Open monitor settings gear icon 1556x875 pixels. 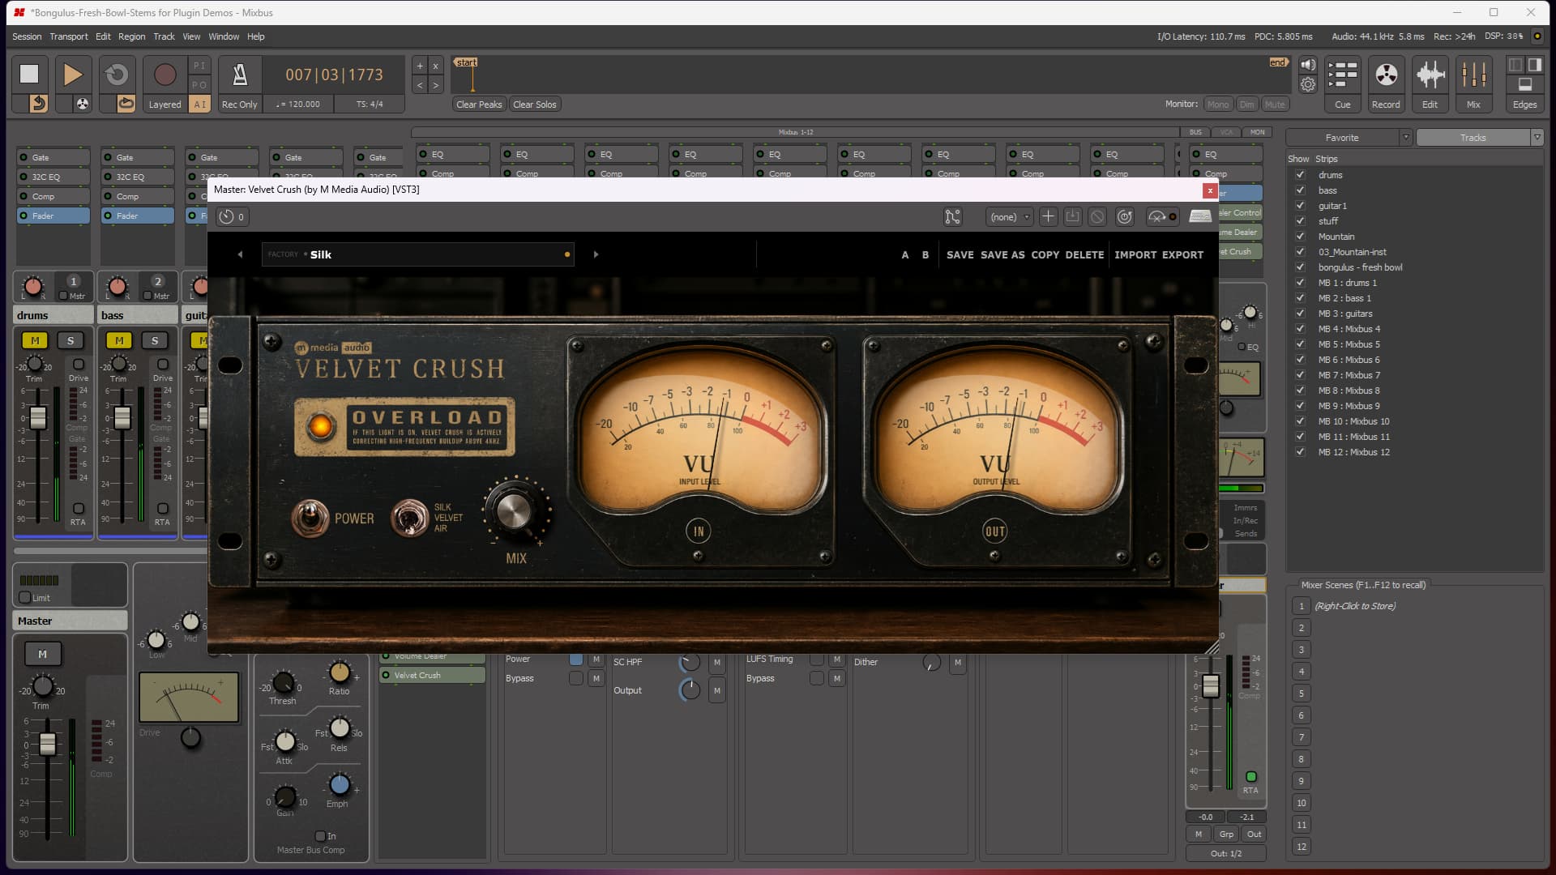coord(1308,84)
